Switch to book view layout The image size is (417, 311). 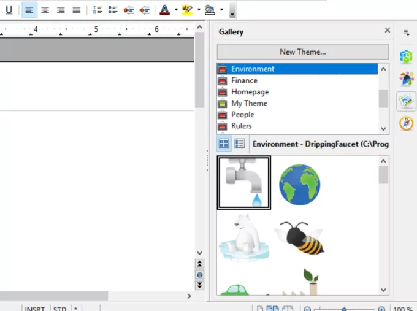288,309
